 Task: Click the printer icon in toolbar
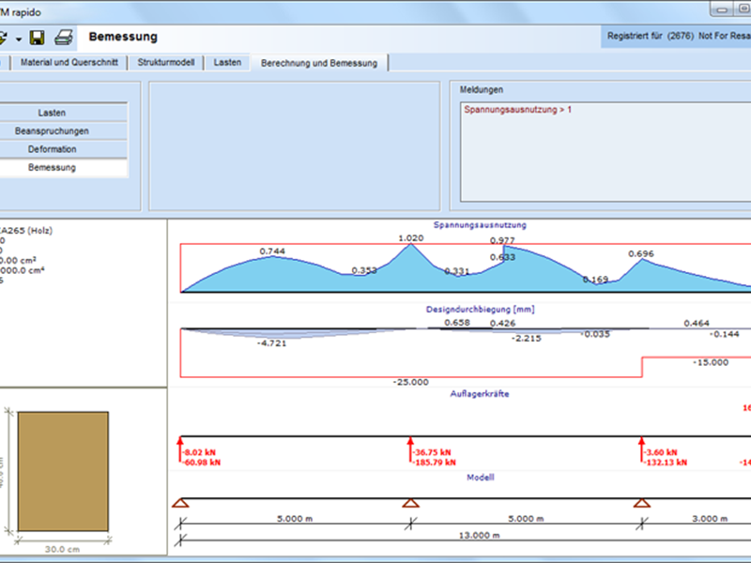(x=63, y=38)
